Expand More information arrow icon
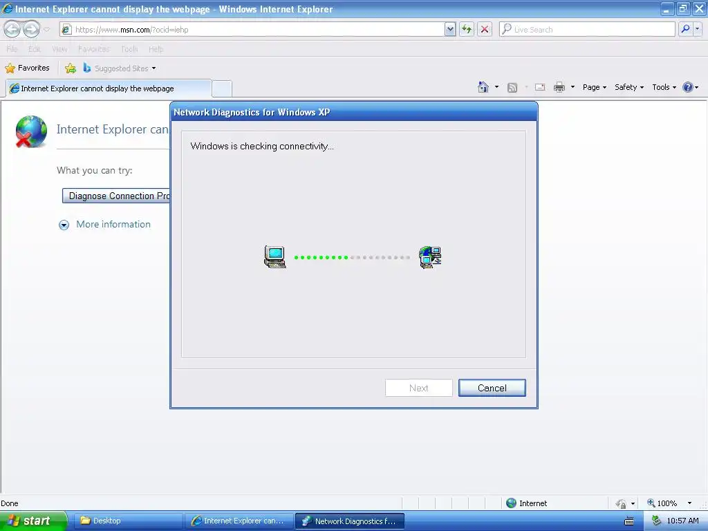 click(64, 225)
